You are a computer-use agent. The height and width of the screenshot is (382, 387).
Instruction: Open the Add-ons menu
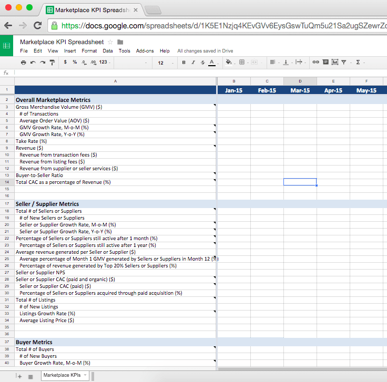[x=145, y=51]
